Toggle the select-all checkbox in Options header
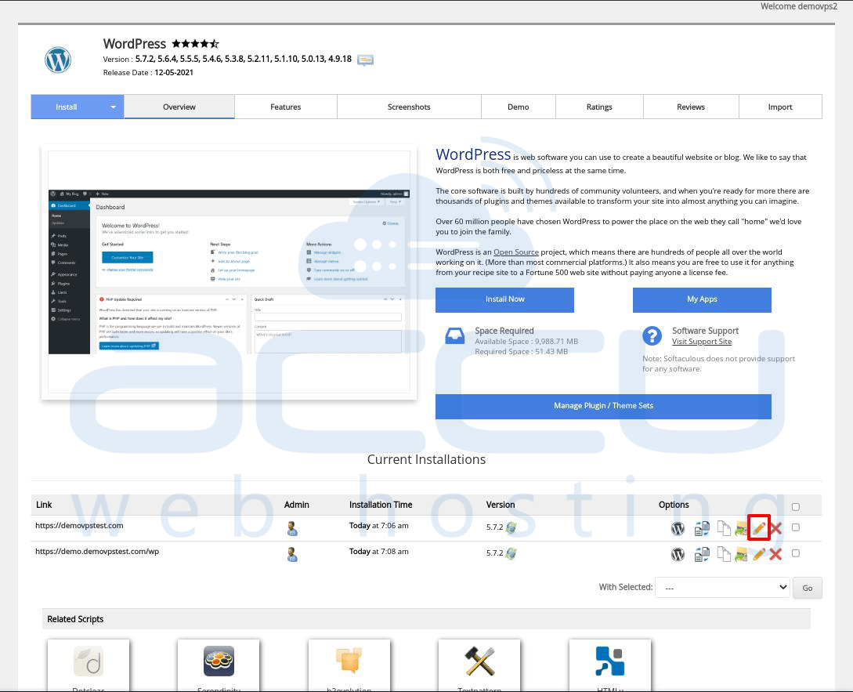Image resolution: width=853 pixels, height=692 pixels. [x=796, y=507]
